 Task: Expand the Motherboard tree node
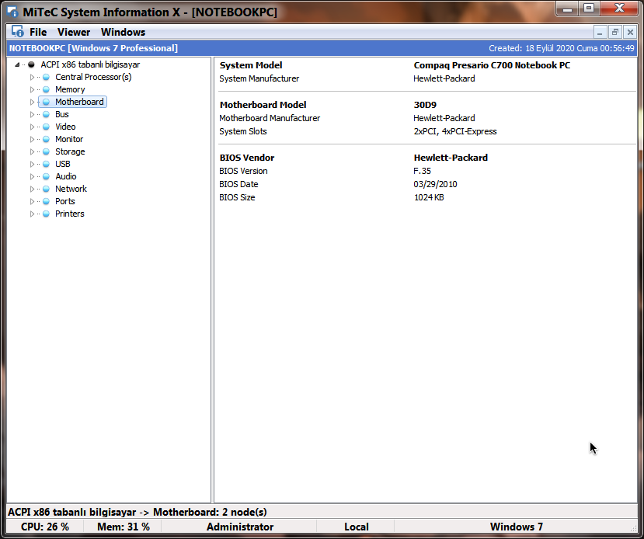[32, 102]
